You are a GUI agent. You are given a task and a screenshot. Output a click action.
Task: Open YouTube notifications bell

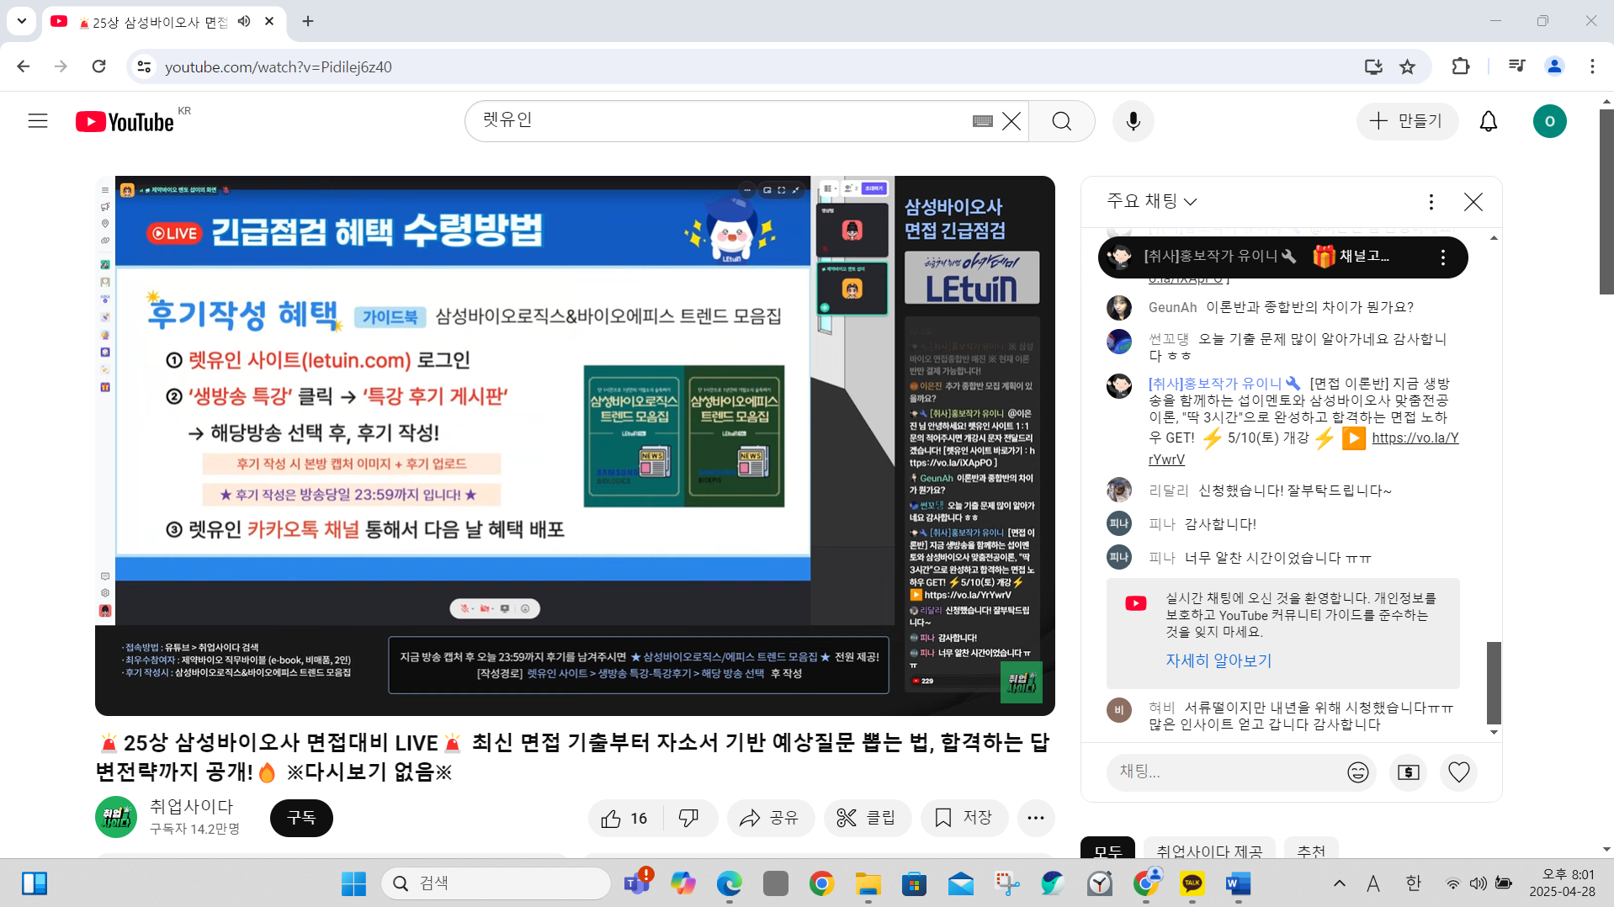1488,121
